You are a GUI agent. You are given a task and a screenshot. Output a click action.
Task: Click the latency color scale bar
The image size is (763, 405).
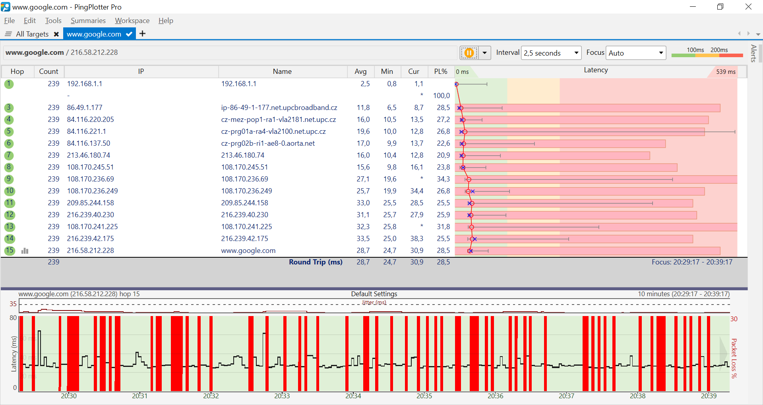point(707,55)
